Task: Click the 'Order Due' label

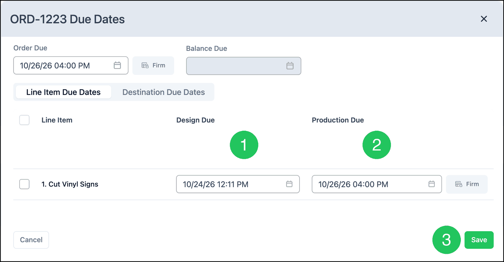Action: pyautogui.click(x=30, y=48)
